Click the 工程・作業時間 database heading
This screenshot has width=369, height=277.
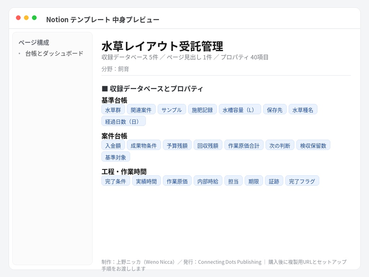(124, 171)
